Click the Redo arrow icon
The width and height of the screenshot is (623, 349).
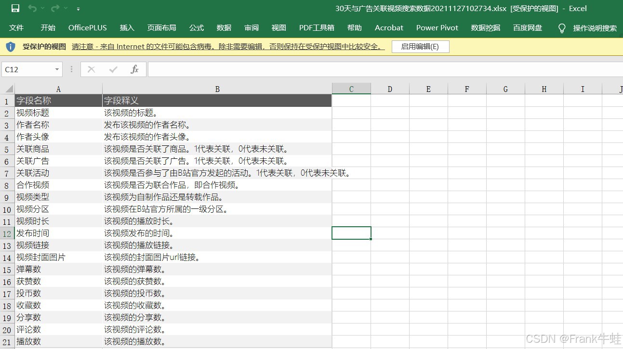coord(55,8)
